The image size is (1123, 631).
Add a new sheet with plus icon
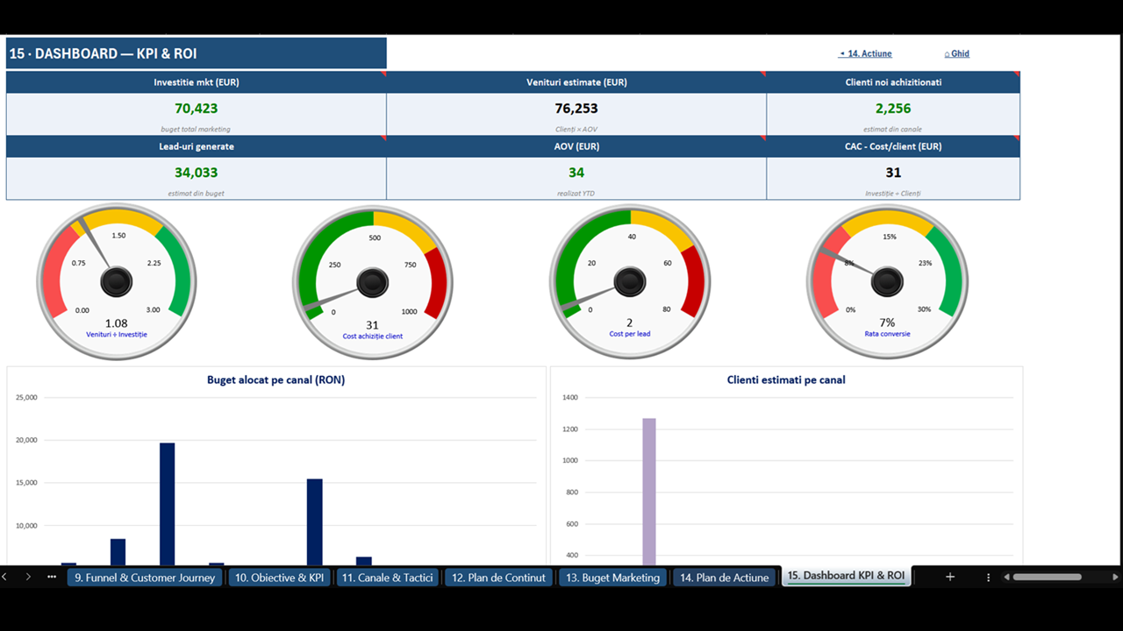(x=950, y=577)
